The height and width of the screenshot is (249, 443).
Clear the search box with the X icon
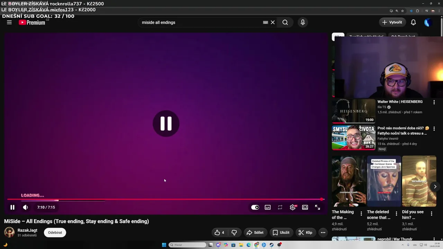(273, 22)
